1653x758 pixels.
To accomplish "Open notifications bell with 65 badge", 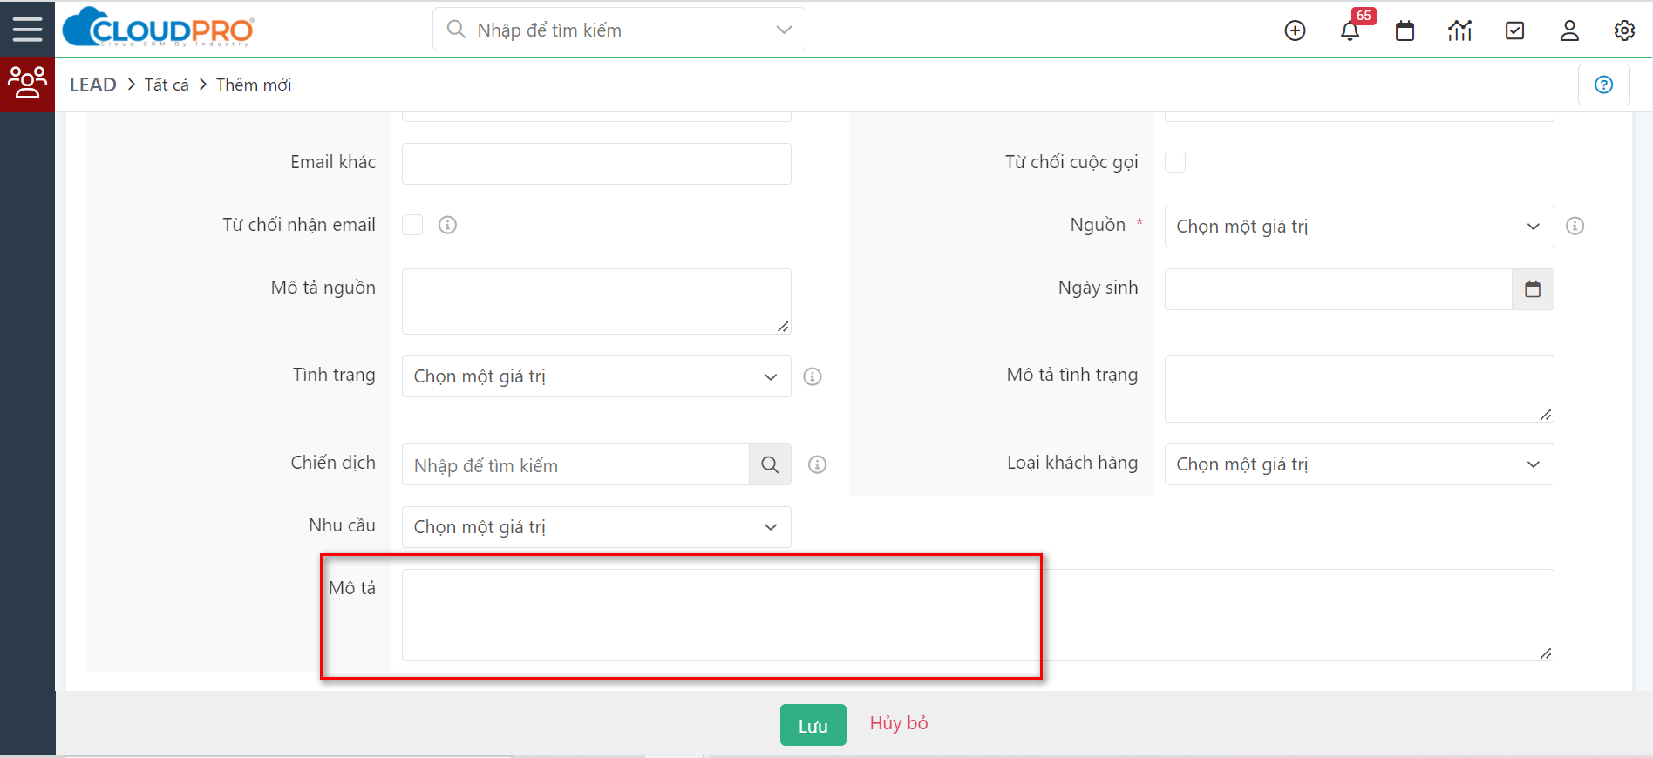I will click(x=1350, y=30).
